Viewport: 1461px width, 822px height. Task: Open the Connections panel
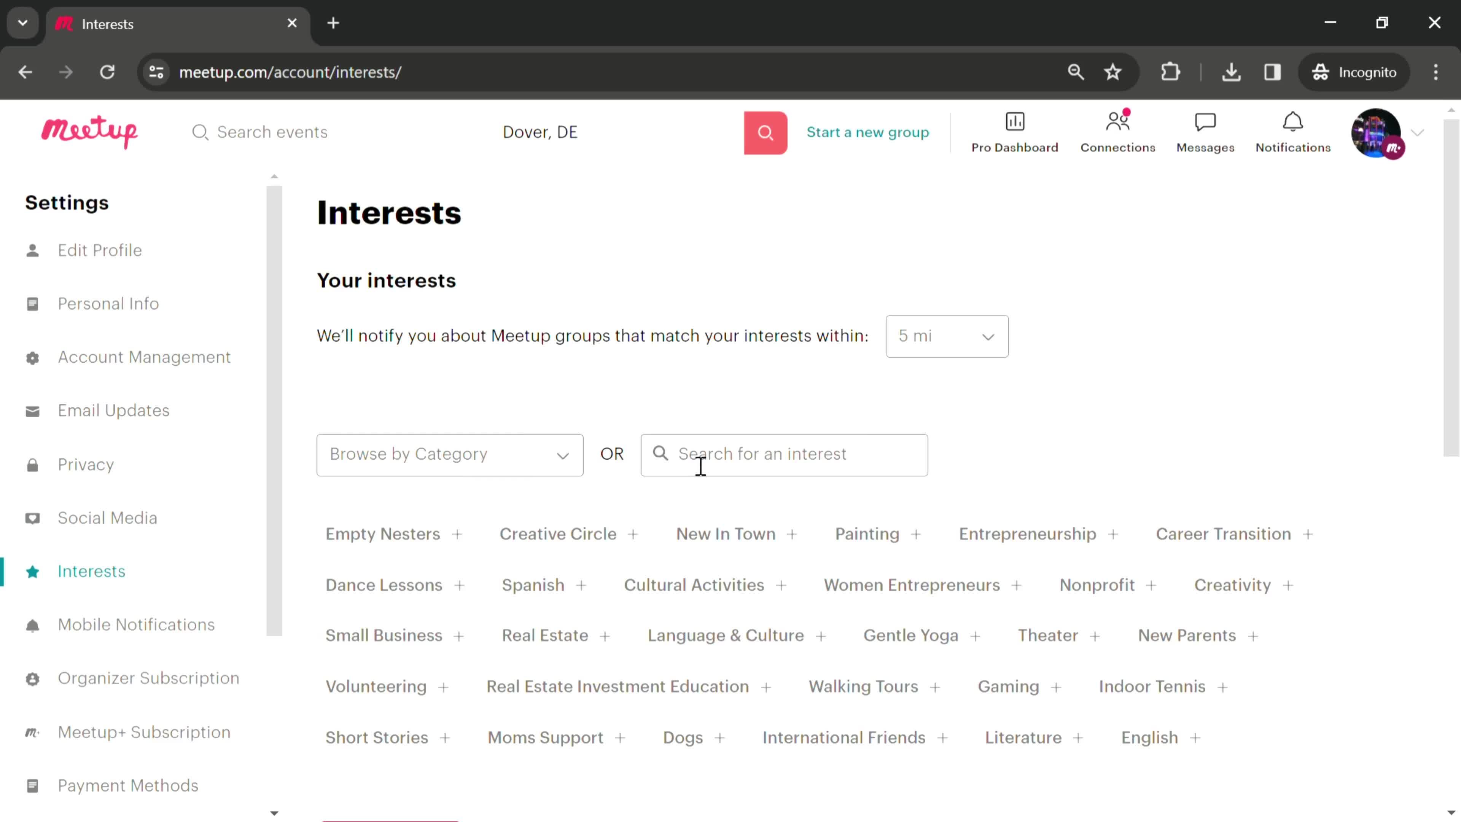[x=1118, y=131]
